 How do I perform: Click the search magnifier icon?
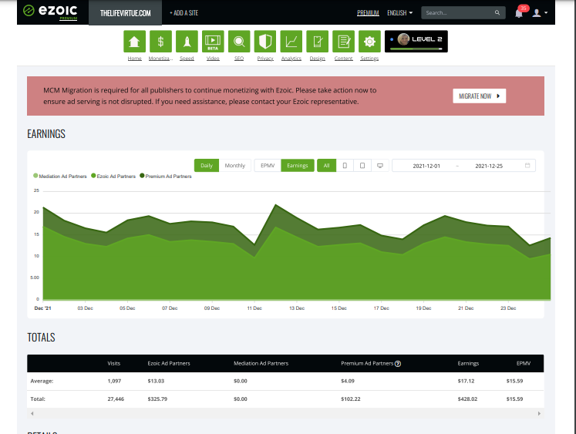pos(497,13)
